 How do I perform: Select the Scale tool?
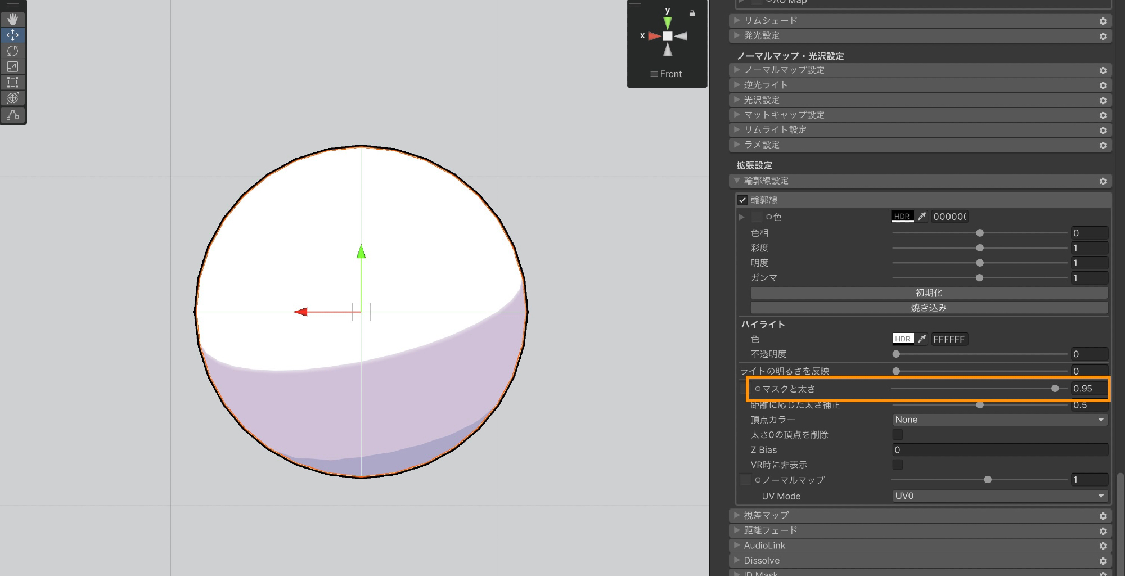[12, 67]
